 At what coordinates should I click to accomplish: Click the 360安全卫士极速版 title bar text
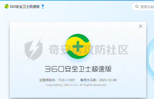coord(25,7)
